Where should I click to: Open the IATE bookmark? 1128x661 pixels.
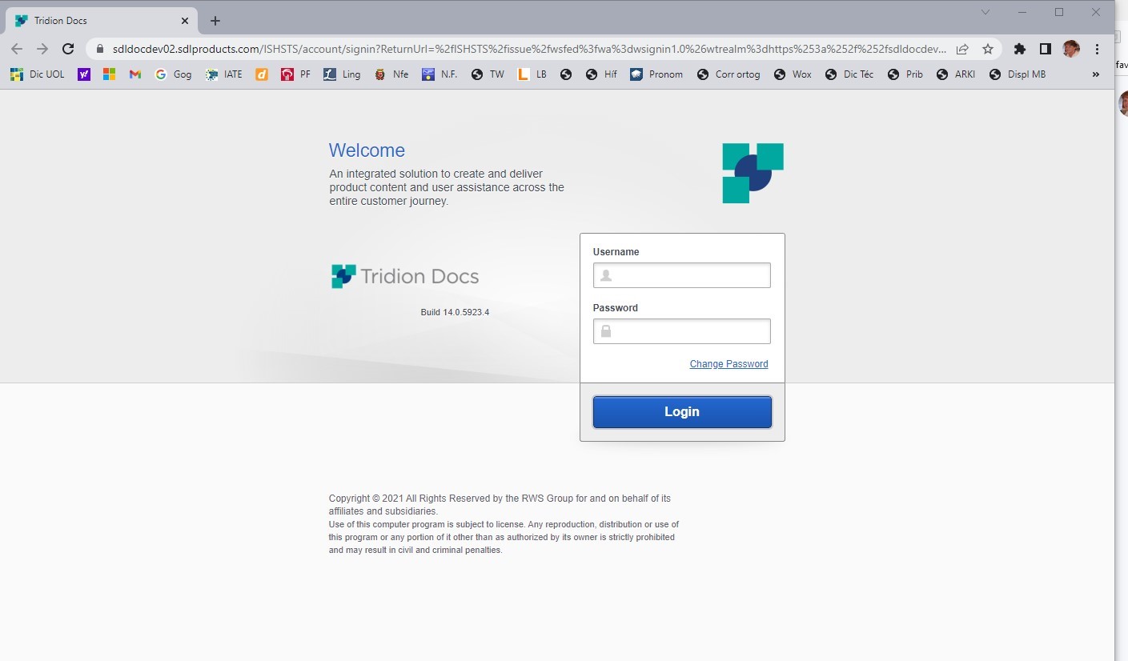[x=224, y=74]
